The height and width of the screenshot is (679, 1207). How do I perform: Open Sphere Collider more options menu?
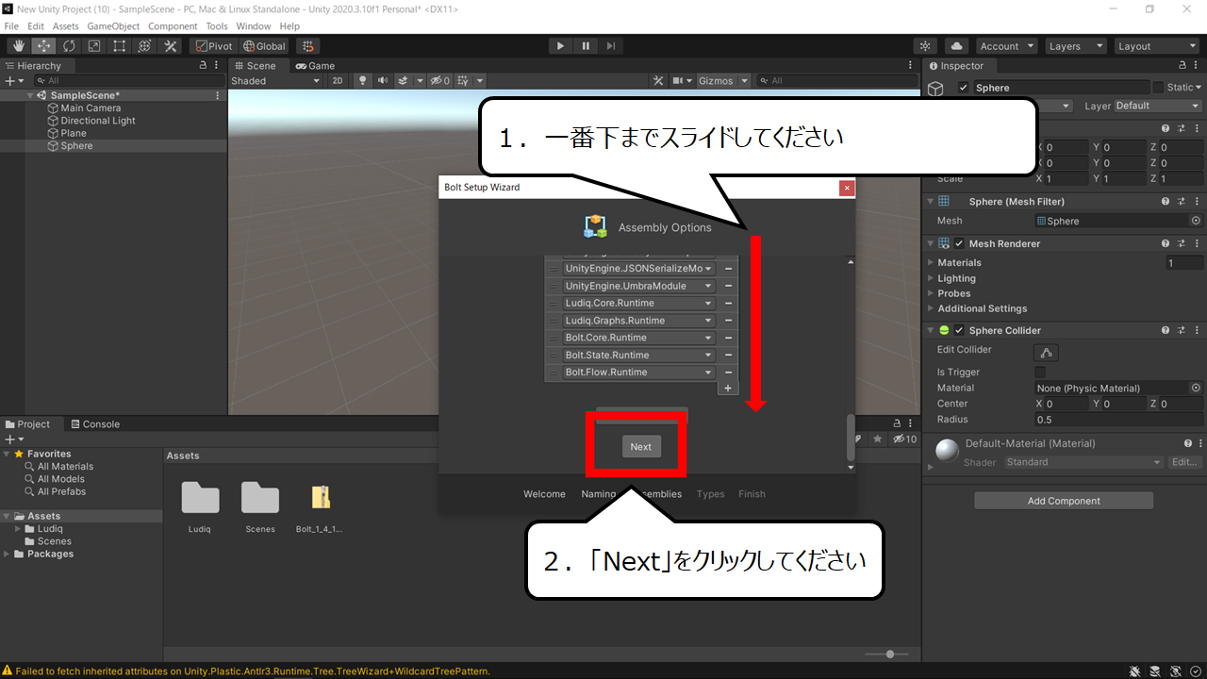[x=1196, y=330]
